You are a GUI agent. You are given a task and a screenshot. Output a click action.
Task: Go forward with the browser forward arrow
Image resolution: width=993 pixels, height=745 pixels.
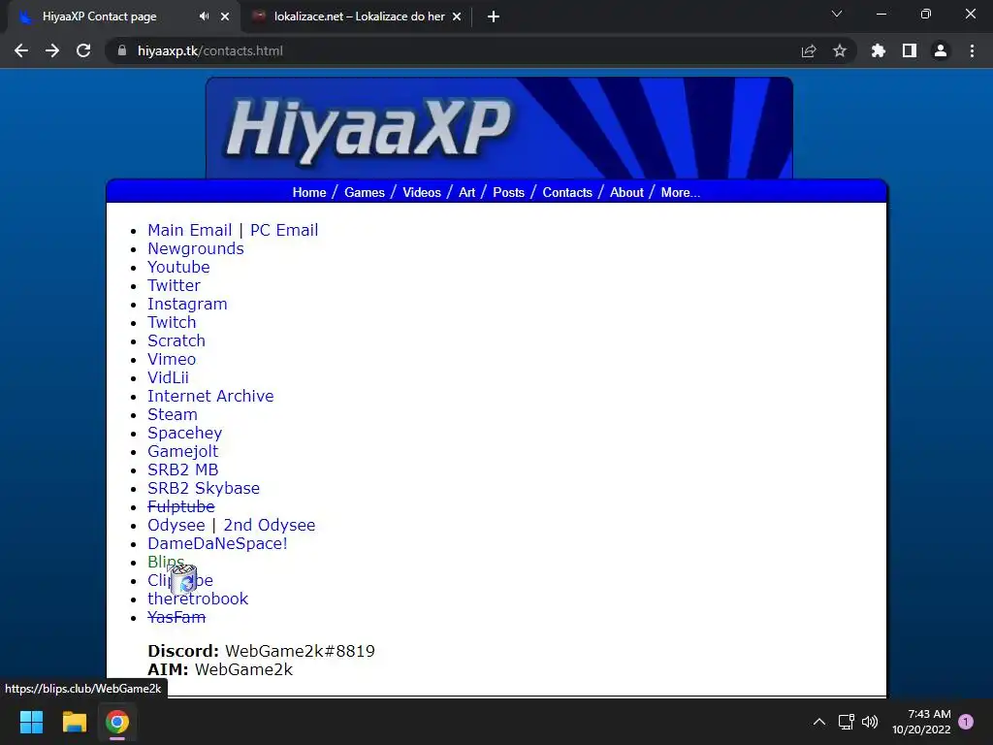click(52, 50)
